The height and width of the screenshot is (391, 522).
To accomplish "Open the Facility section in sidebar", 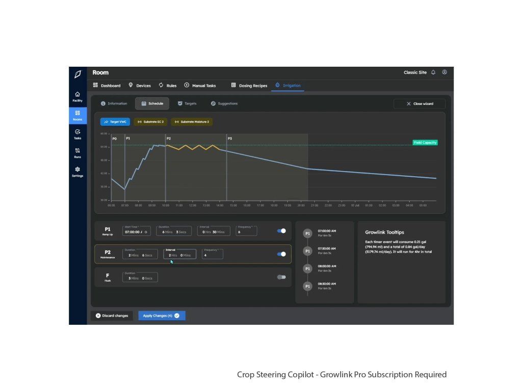I will [77, 97].
